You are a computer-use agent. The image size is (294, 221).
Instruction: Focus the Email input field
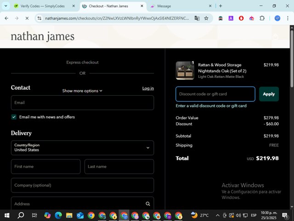click(83, 103)
